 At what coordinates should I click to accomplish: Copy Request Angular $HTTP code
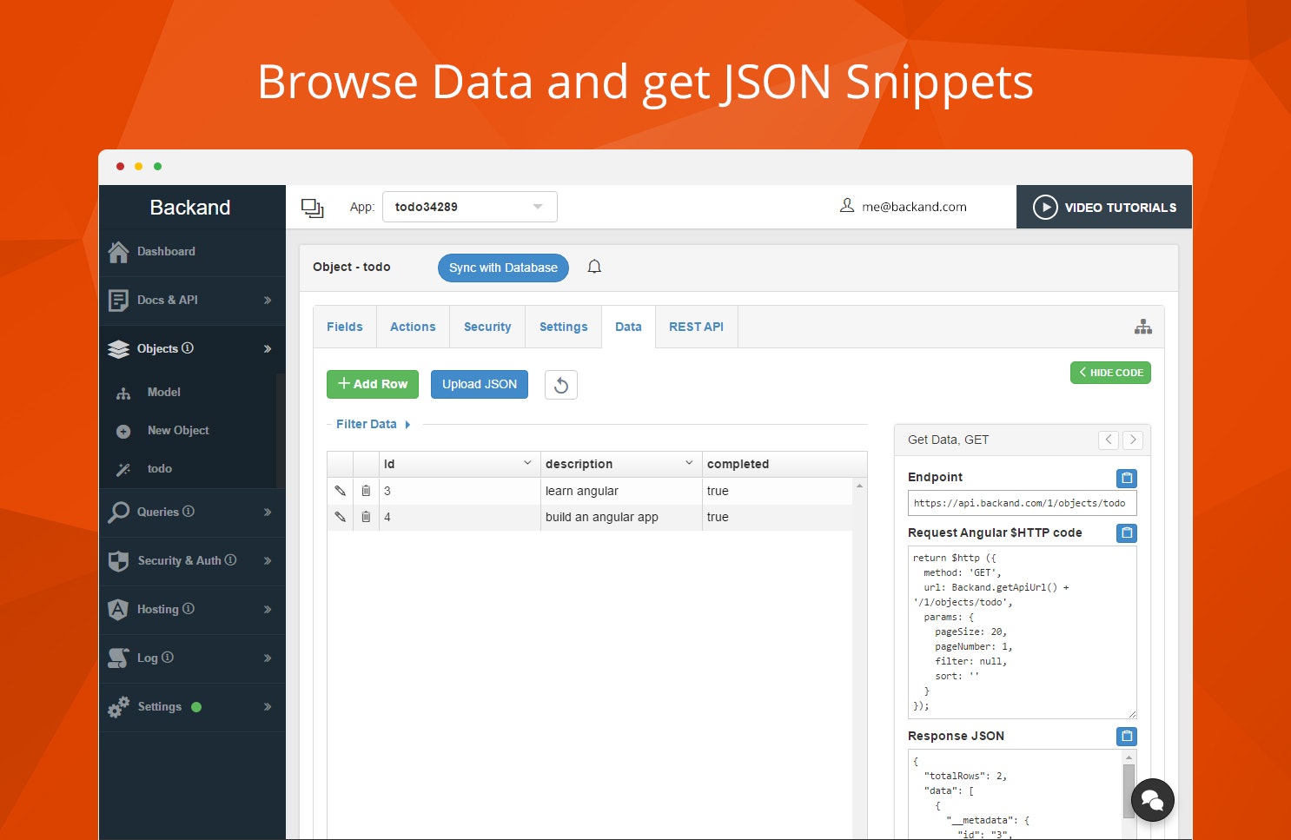click(x=1127, y=532)
